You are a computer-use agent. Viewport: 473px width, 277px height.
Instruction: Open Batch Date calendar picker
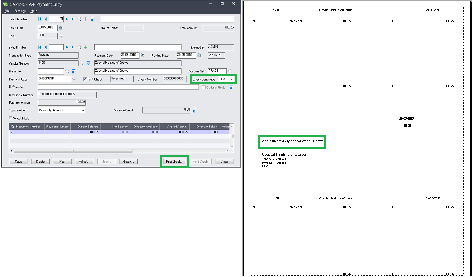(x=61, y=28)
